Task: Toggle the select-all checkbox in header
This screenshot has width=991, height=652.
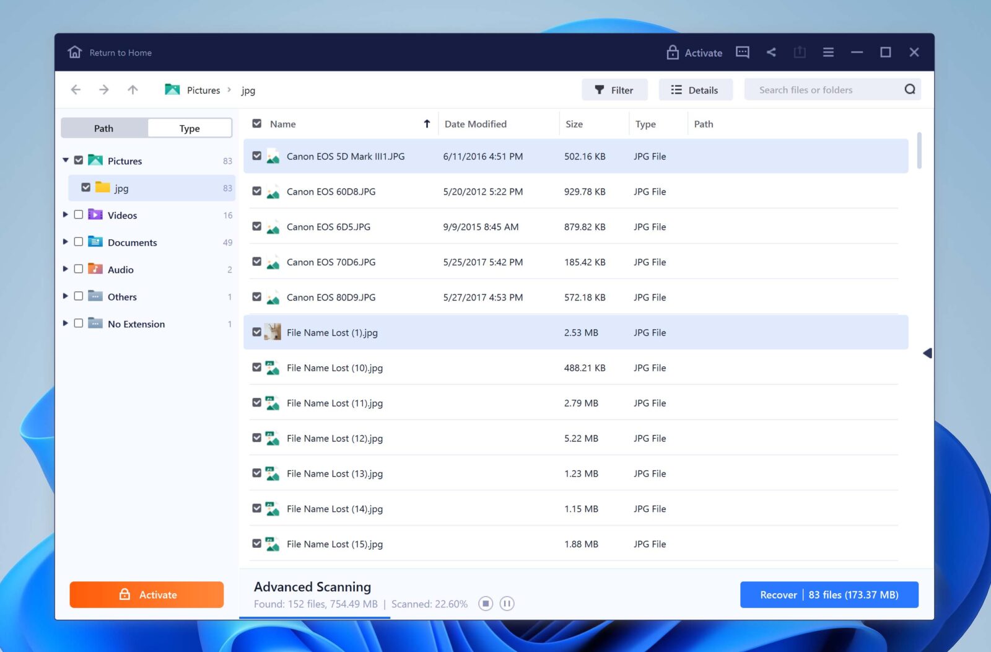Action: click(257, 124)
